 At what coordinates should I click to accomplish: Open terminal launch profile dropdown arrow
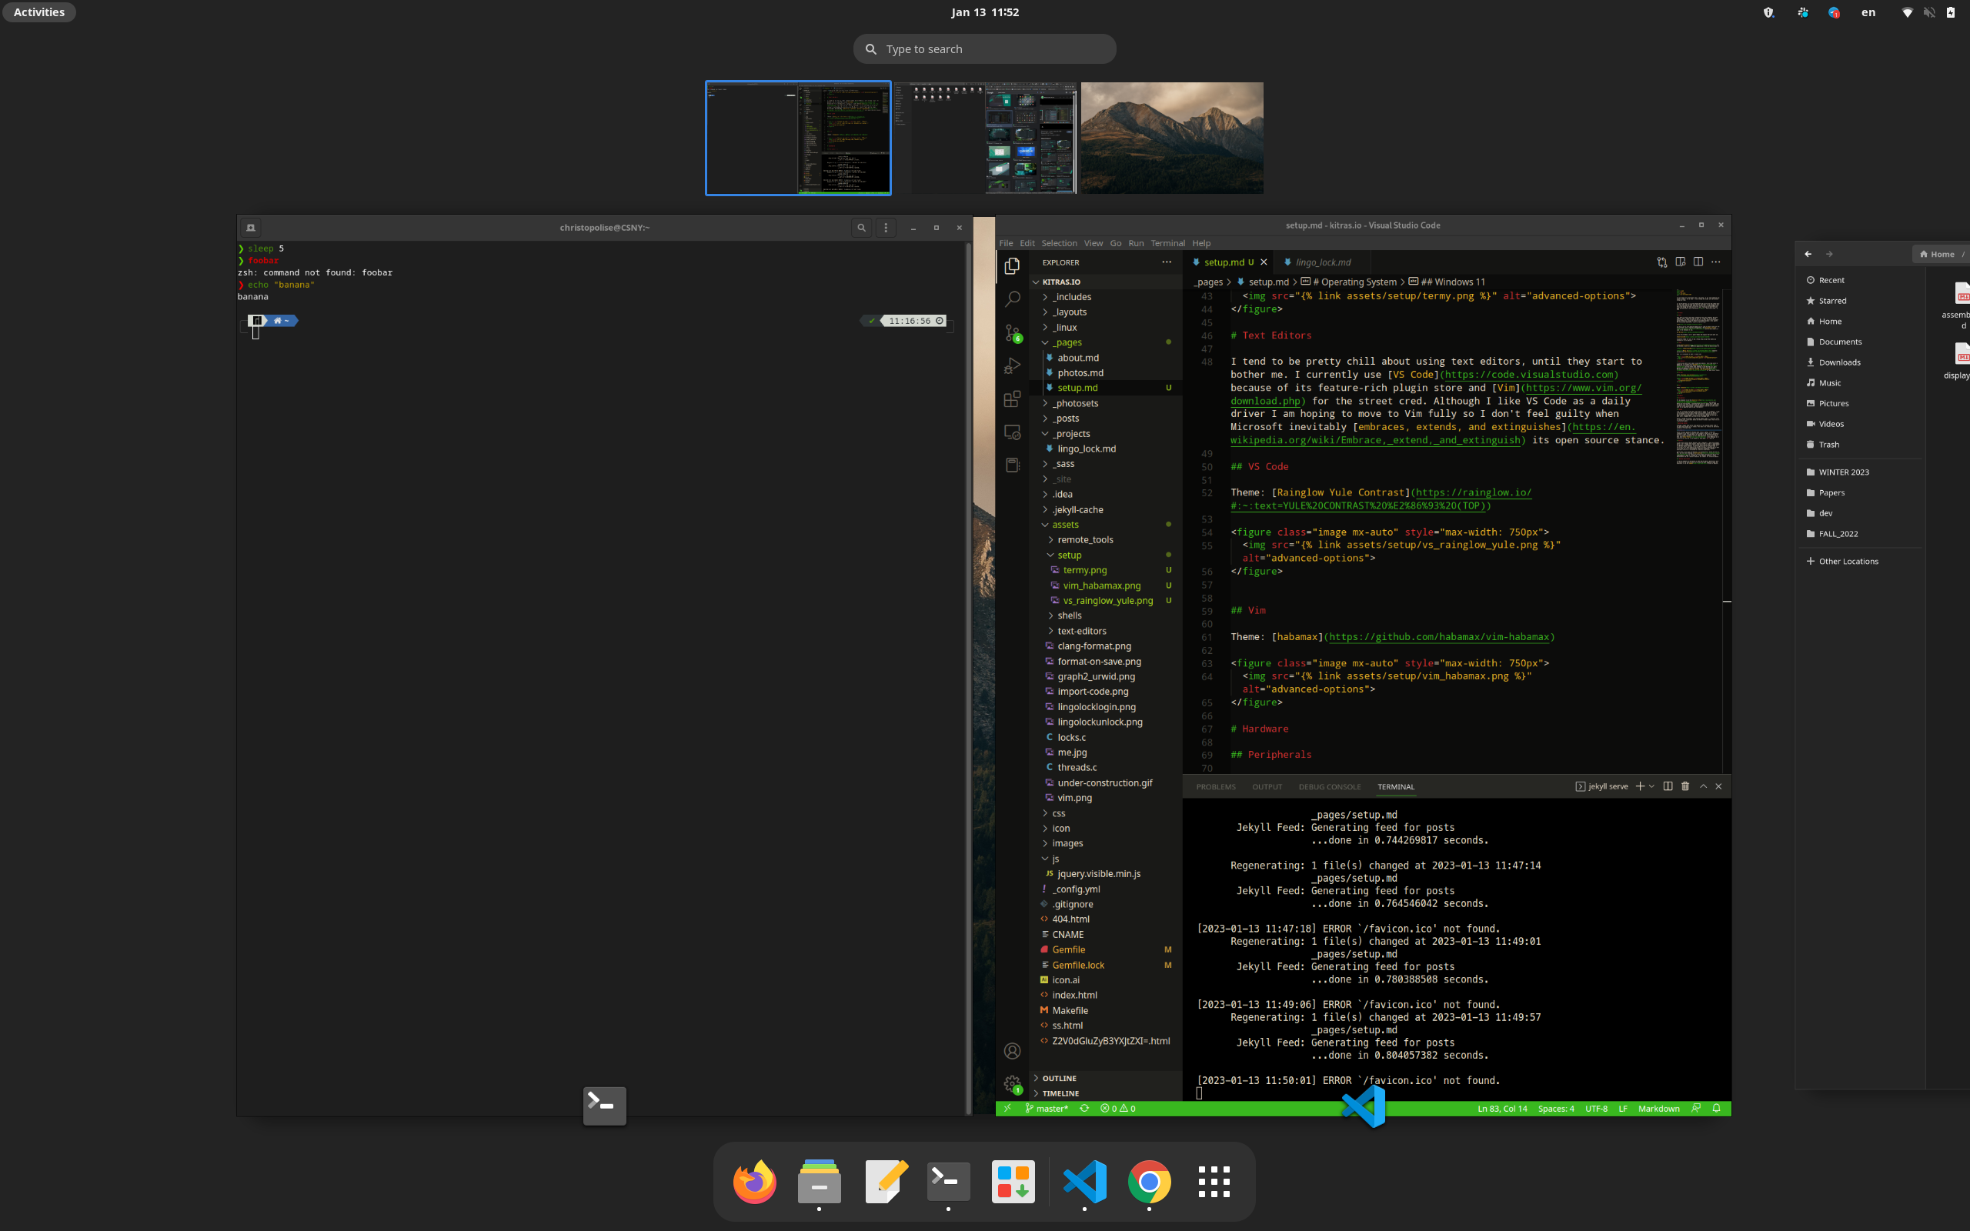pyautogui.click(x=1651, y=786)
